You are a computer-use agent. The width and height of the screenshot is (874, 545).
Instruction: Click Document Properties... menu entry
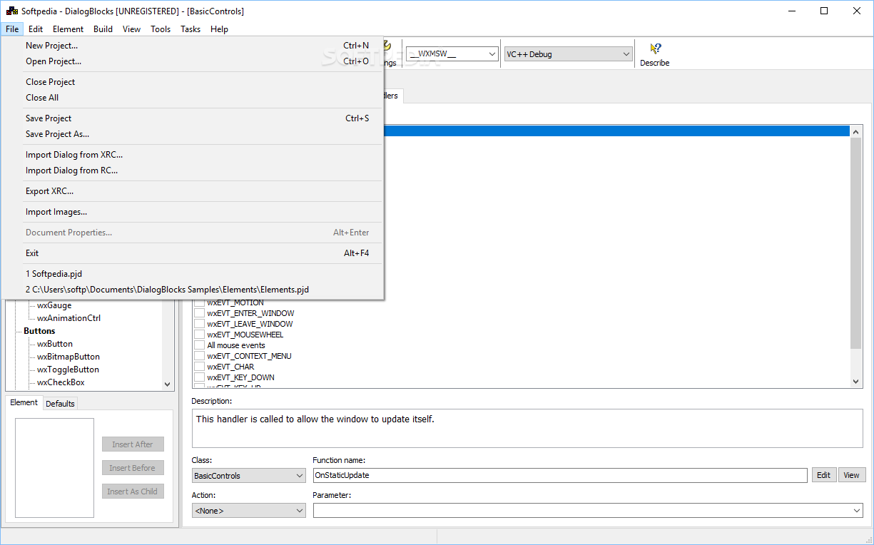click(193, 233)
